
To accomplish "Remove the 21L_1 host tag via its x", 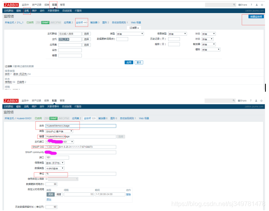I will pyautogui.click(x=68, y=39).
